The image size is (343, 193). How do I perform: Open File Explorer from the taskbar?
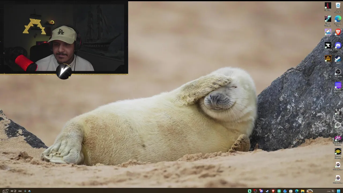[303, 191]
